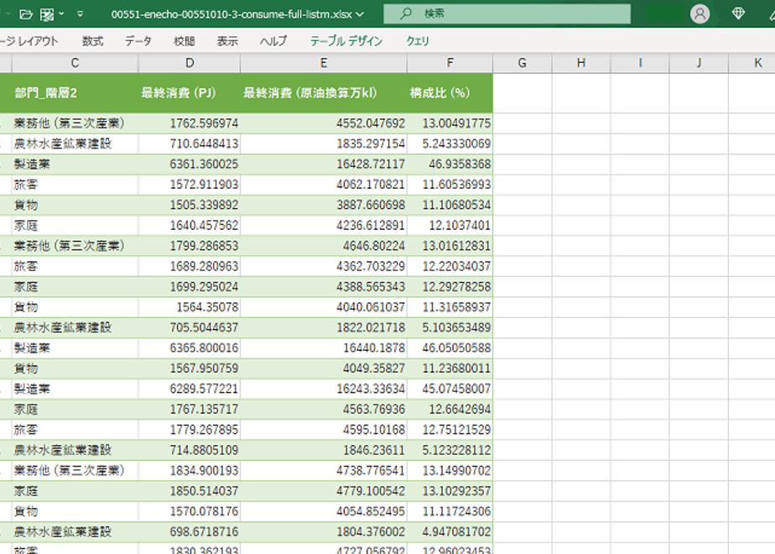
Task: Switch to テーブル デザイン tab
Action: point(346,41)
